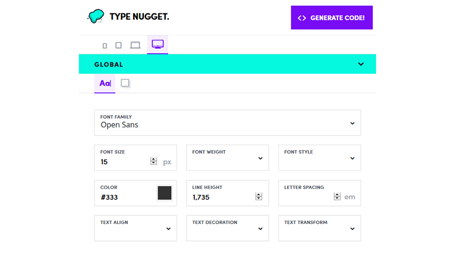Open the Text Decoration dropdown
This screenshot has height=257, width=456.
click(227, 229)
